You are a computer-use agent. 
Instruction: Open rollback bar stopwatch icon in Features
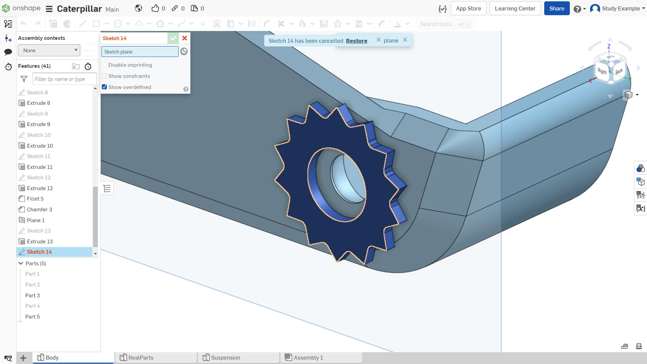88,66
